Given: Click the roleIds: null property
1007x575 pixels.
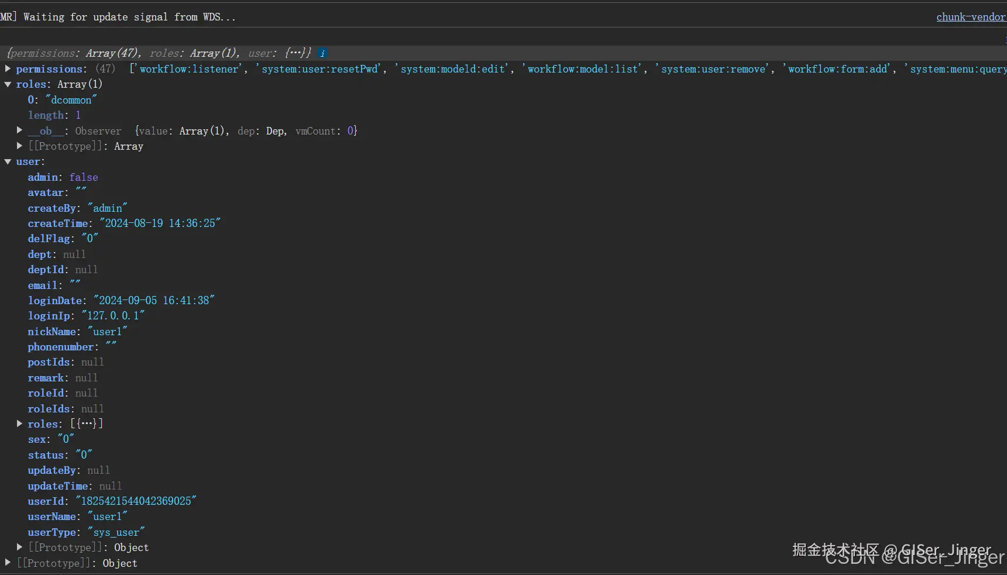Looking at the screenshot, I should pos(66,409).
